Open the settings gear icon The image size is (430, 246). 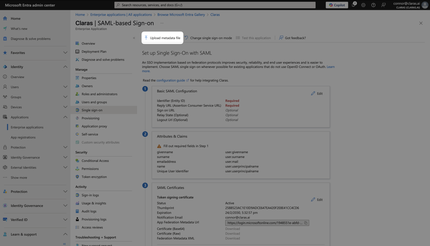tap(363, 5)
